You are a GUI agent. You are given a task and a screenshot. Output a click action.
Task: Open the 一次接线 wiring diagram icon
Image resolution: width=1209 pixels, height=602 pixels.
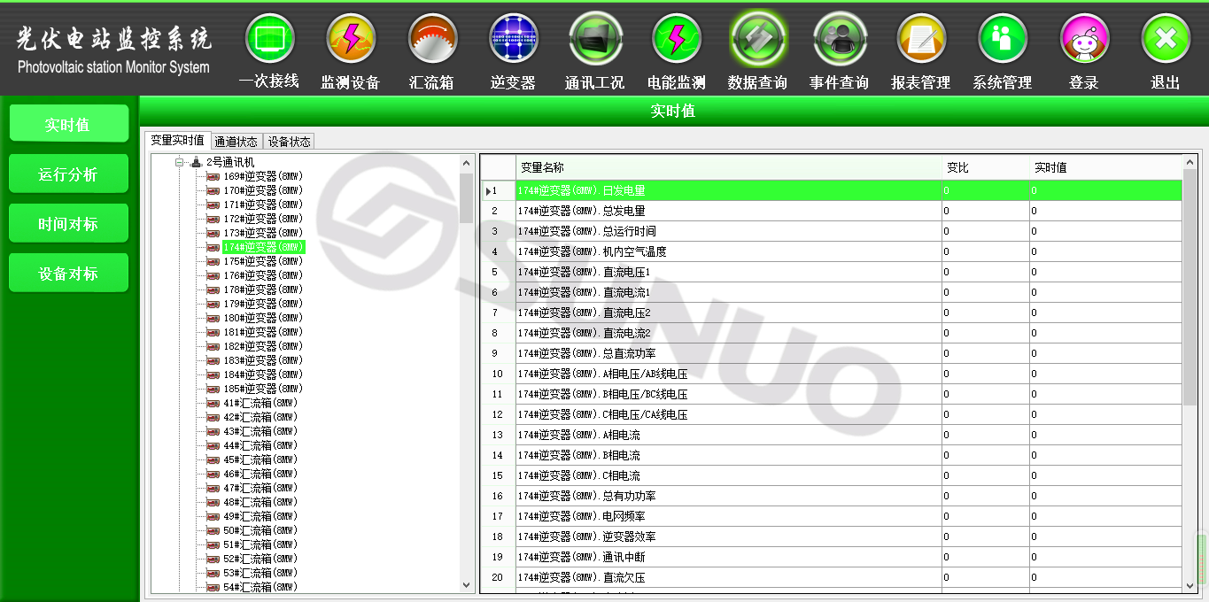269,40
